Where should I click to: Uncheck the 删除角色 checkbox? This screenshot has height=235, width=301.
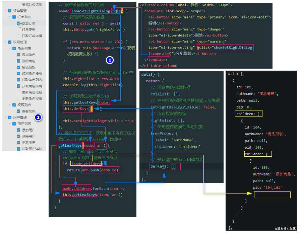pyautogui.click(x=18, y=61)
